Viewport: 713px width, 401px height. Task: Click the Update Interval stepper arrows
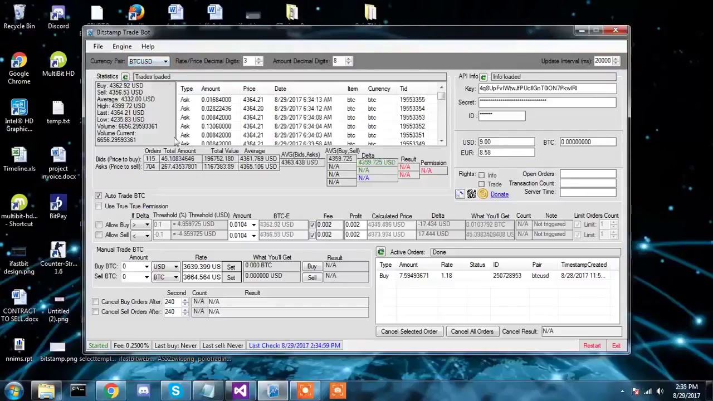[616, 61]
